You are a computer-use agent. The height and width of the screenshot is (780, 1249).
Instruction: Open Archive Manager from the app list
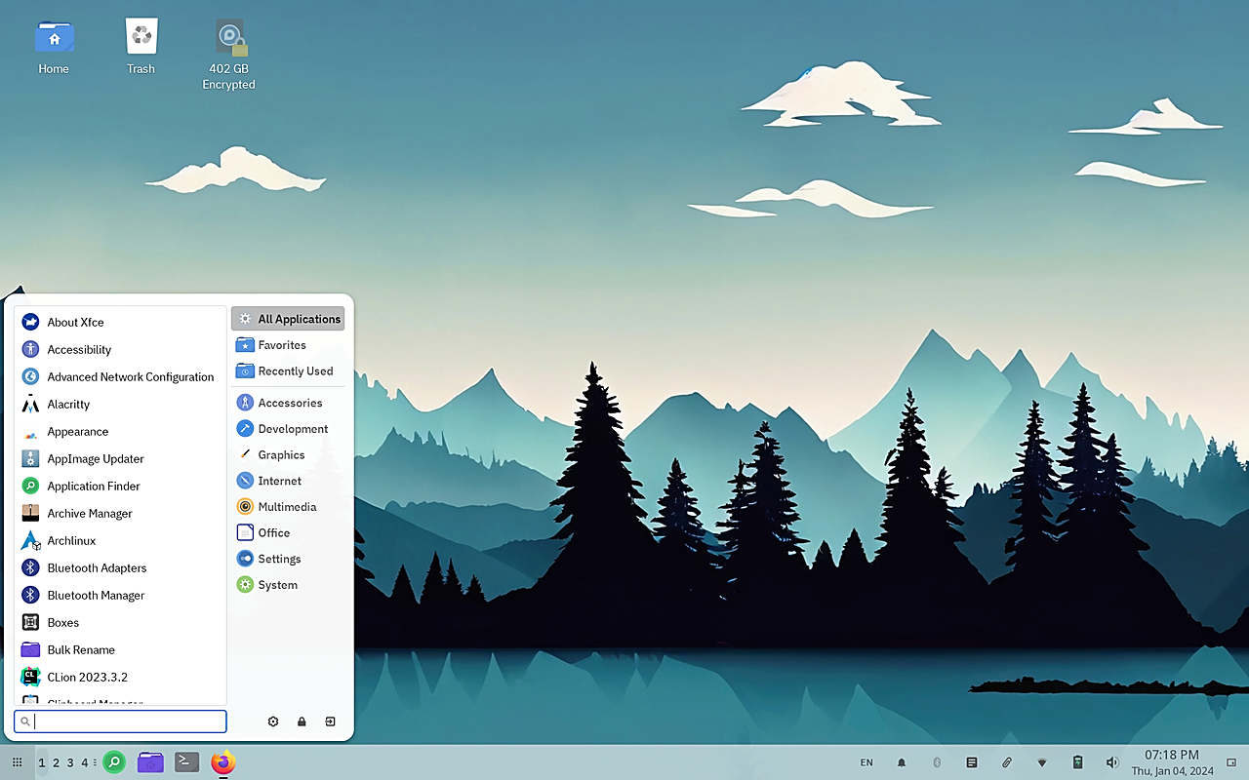(89, 514)
